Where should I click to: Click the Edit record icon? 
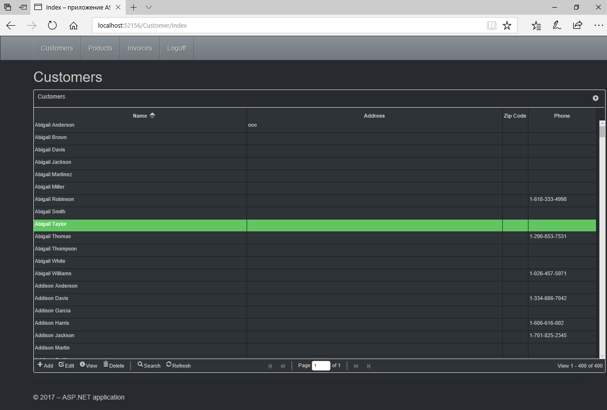point(61,365)
